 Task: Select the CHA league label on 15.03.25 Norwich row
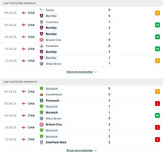(x=31, y=127)
